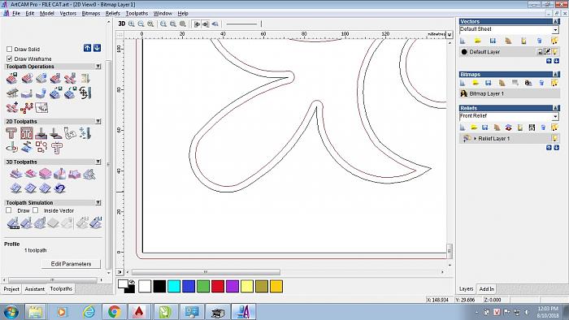Click the zoom-out magnifier in view toolbar
This screenshot has width=569, height=320.
click(x=141, y=24)
